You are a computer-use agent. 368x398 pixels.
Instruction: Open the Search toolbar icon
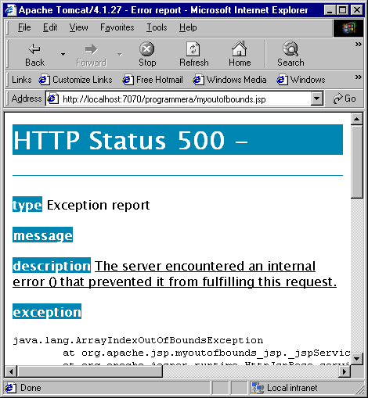pyautogui.click(x=290, y=48)
